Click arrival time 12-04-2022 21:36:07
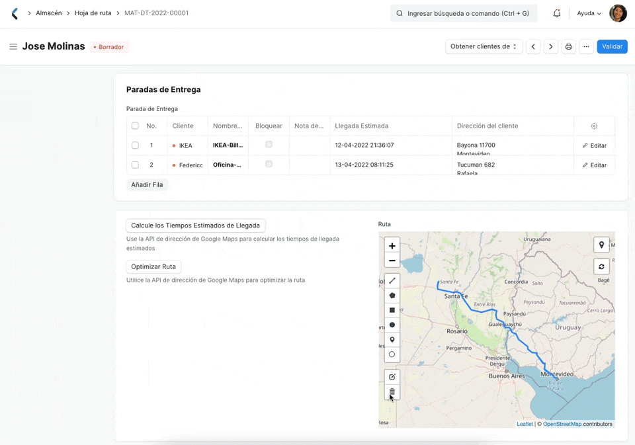The image size is (635, 445). [364, 145]
